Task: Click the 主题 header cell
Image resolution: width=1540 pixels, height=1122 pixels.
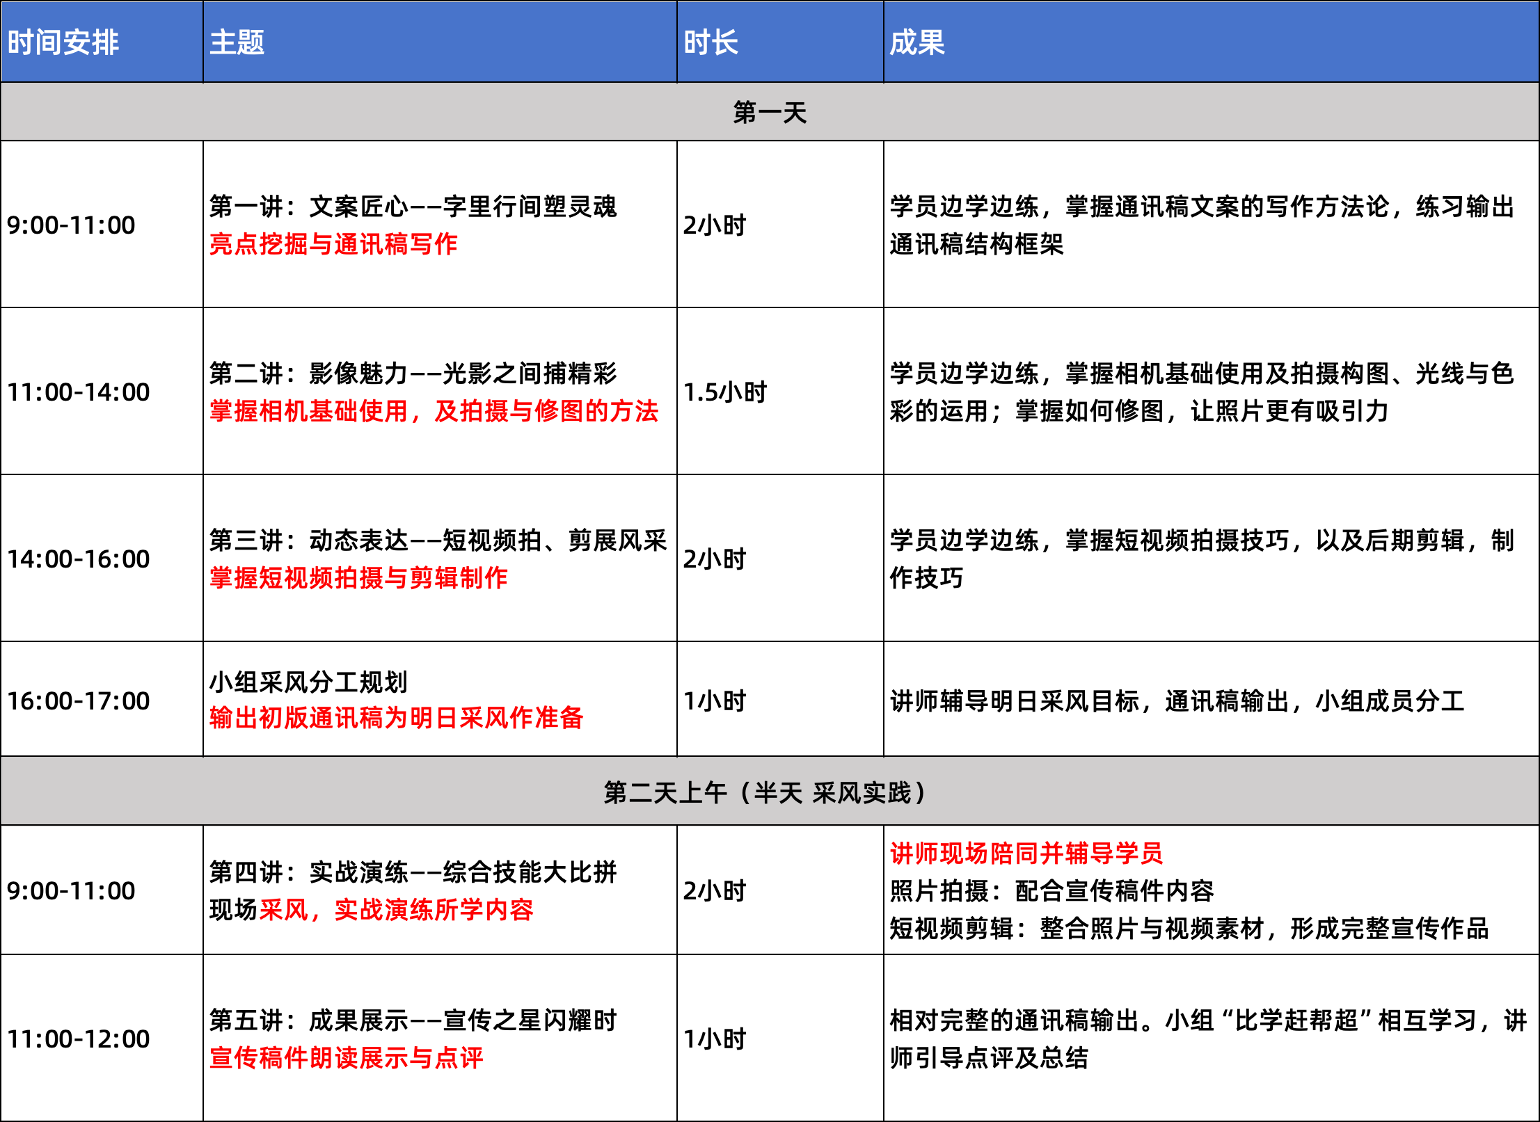Action: [440, 42]
